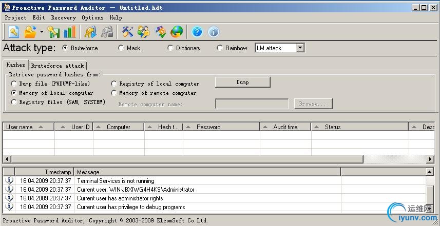Expand the arrow beside the open project icon
This screenshot has width=440, height=226.
tap(42, 32)
